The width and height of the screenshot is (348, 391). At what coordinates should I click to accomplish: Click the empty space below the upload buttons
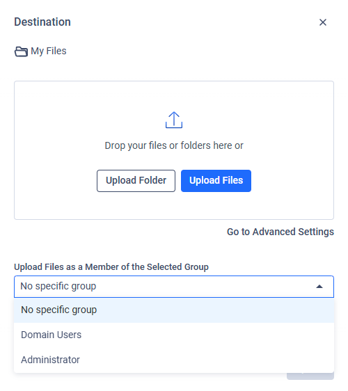(x=174, y=206)
